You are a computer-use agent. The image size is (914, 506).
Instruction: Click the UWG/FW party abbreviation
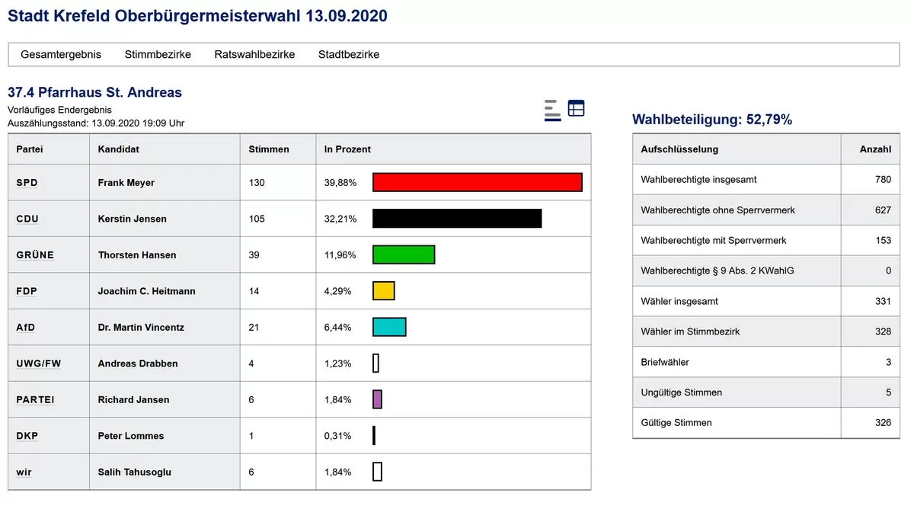click(x=39, y=363)
